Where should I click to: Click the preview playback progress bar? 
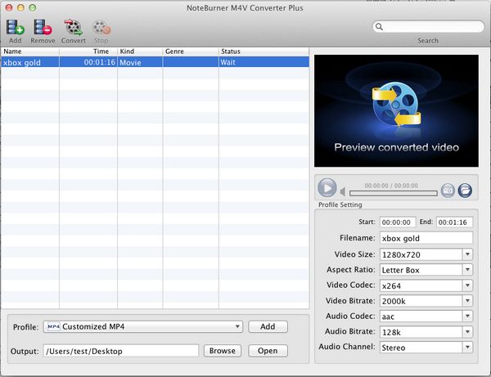(394, 193)
